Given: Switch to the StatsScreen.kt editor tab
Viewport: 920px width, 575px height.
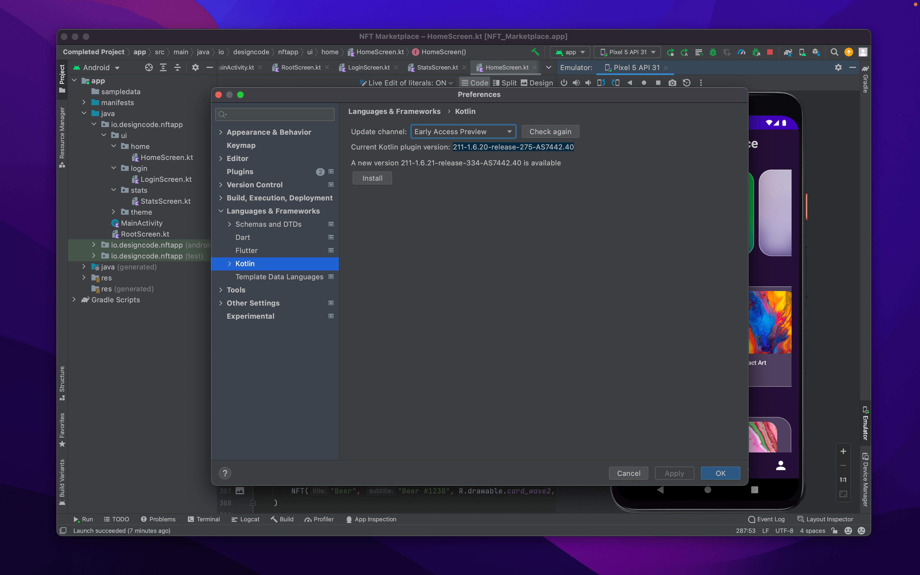Looking at the screenshot, I should pyautogui.click(x=437, y=67).
